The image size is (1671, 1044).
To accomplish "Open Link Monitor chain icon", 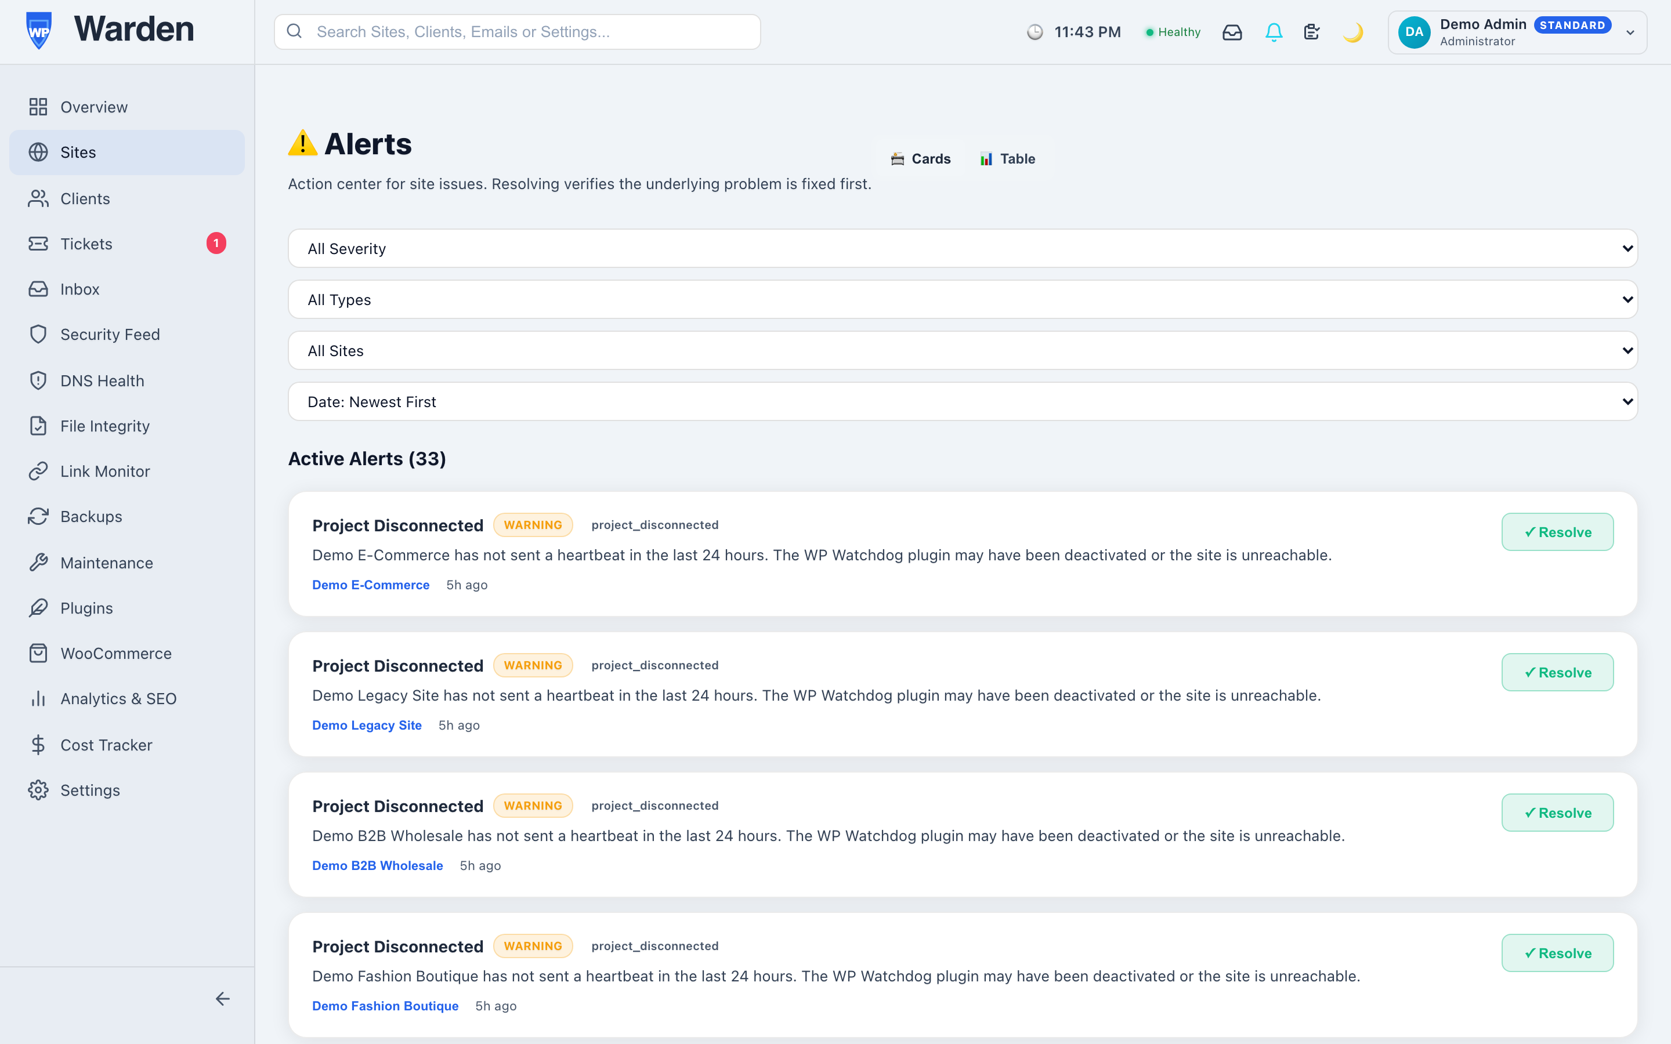I will (38, 471).
